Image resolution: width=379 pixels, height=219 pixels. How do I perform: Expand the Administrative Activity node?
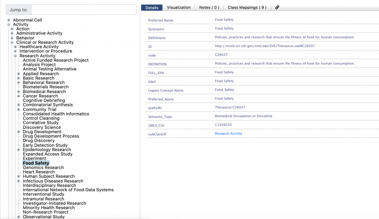[x=12, y=33]
